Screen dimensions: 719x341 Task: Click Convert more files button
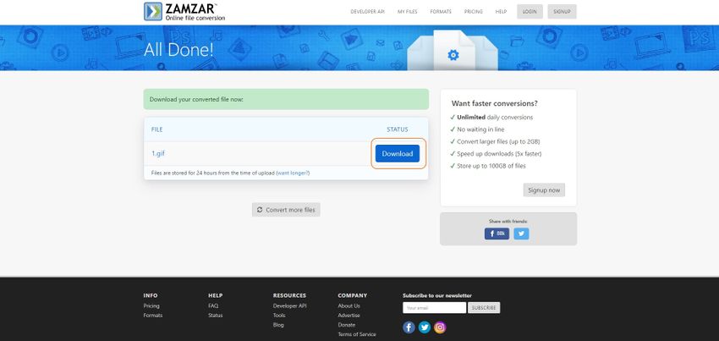(286, 210)
